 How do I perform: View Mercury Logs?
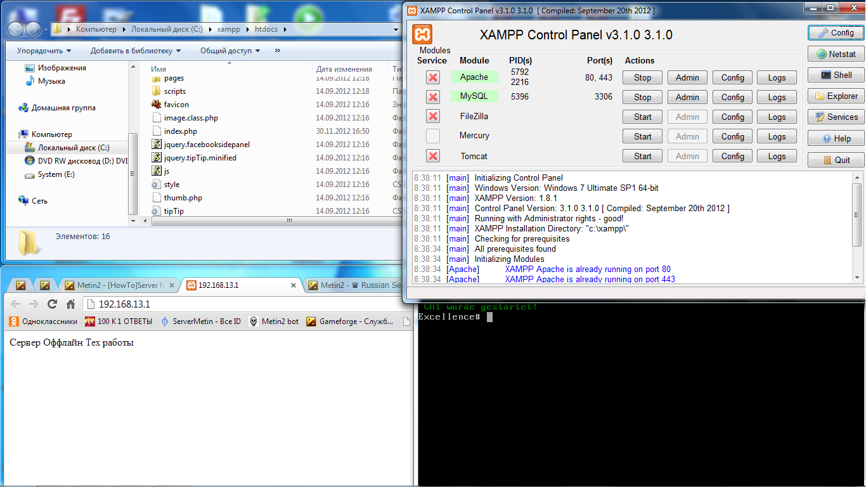pos(777,136)
